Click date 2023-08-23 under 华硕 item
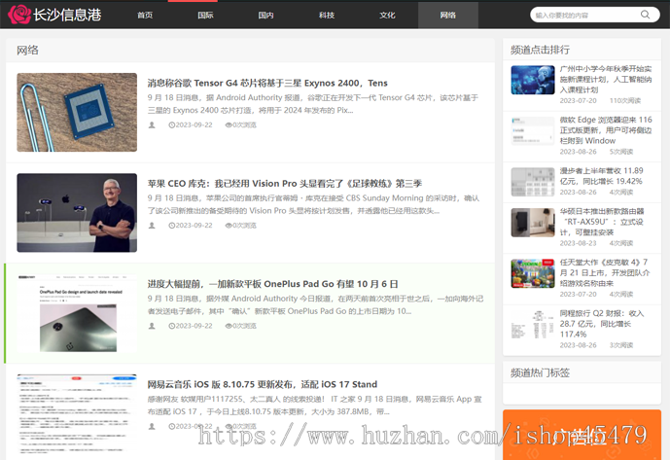The height and width of the screenshot is (460, 670). point(579,243)
